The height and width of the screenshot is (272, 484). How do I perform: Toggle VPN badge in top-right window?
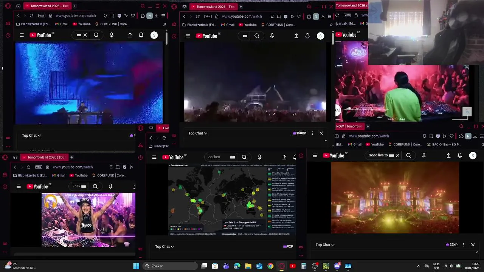click(347, 15)
